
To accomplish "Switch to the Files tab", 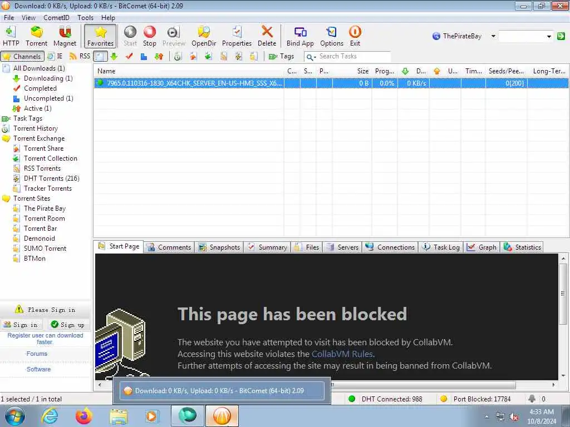I will coord(307,247).
